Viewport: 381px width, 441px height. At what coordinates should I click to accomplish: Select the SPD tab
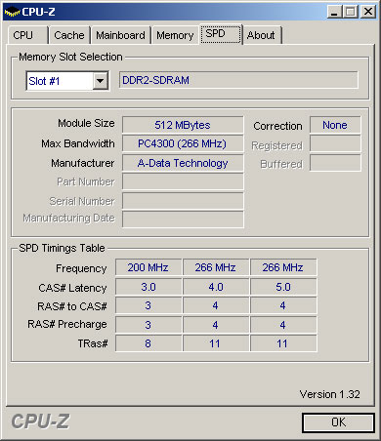coord(221,34)
